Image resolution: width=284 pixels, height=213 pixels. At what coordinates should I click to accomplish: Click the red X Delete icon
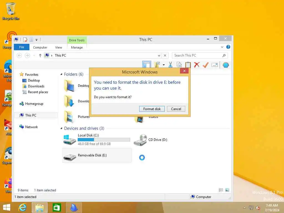click(197, 65)
